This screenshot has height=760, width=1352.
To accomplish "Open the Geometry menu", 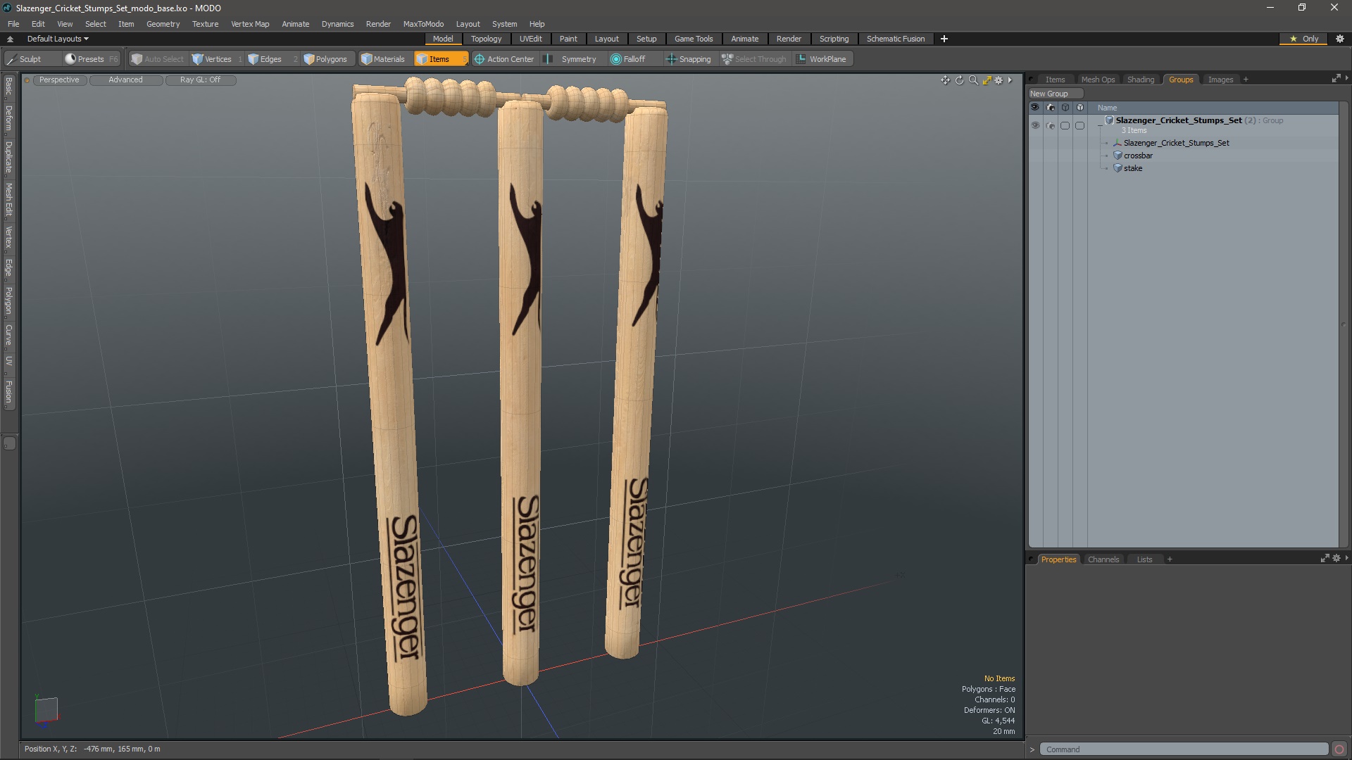I will [x=163, y=24].
